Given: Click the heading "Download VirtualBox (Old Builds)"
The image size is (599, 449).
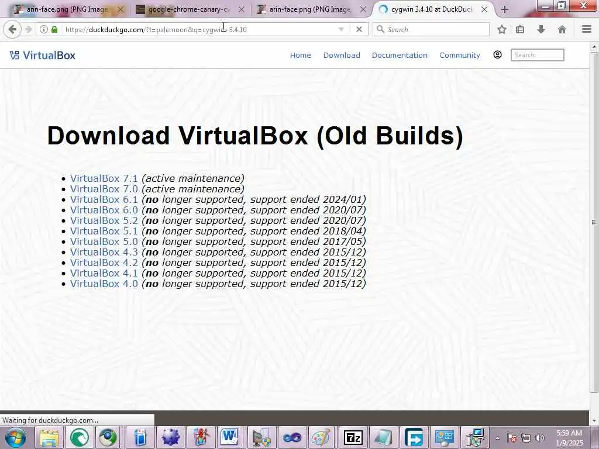Looking at the screenshot, I should pos(255,136).
